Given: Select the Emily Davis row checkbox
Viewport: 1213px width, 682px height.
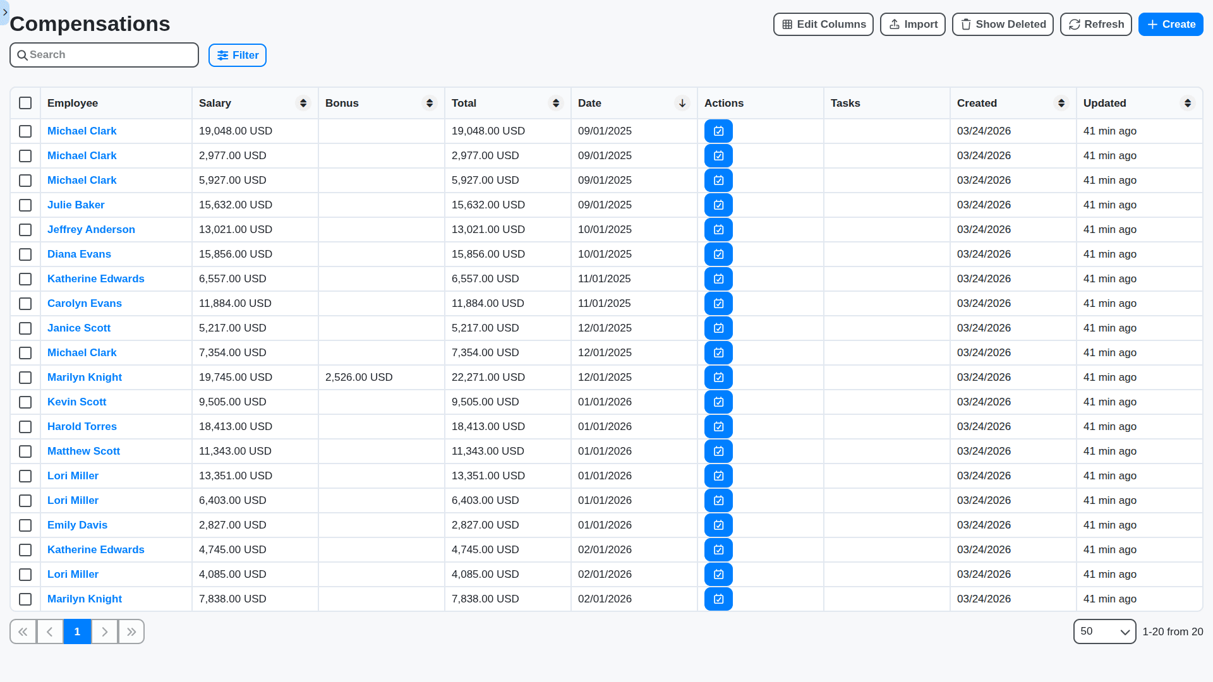Looking at the screenshot, I should pyautogui.click(x=25, y=525).
